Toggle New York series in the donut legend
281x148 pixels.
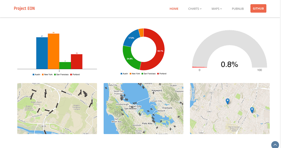point(135,74)
